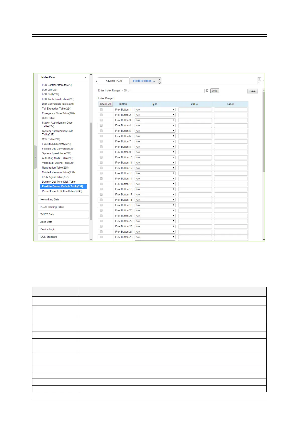Viewport: 299px width, 423px height.
Task: Click the Enter Index Range input field
Action: (x=167, y=91)
